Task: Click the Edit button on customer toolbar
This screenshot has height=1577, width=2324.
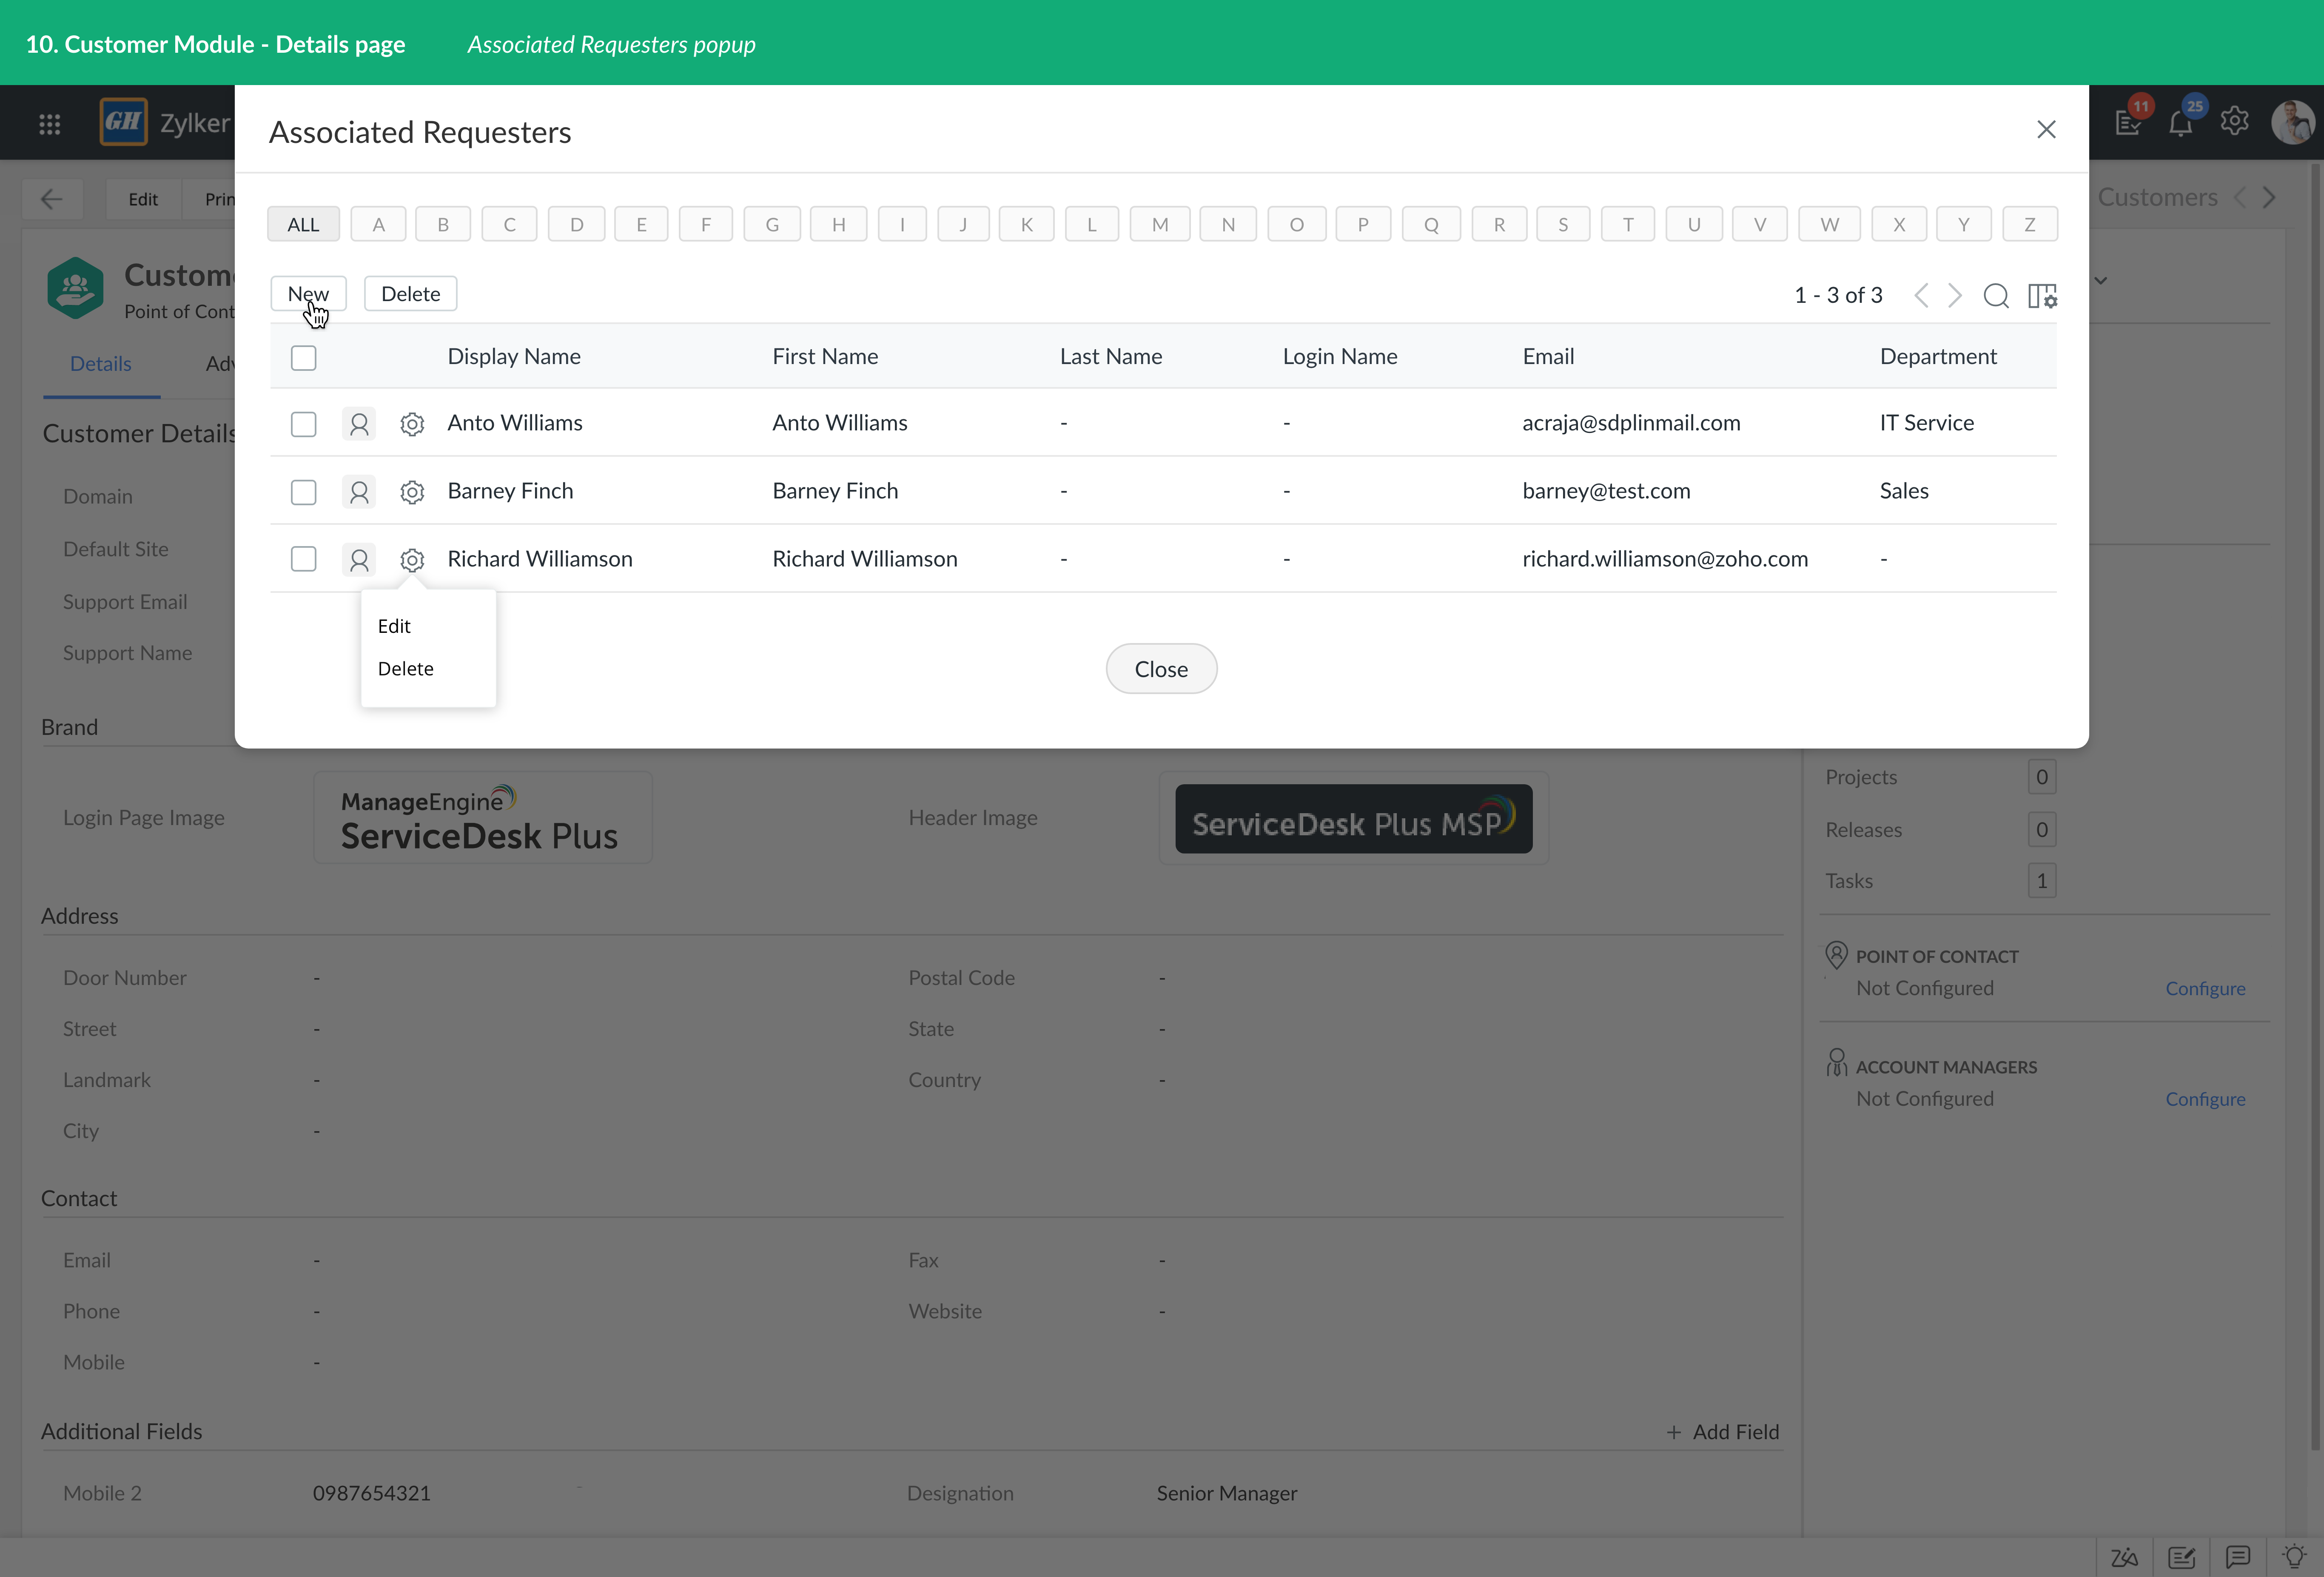Action: point(143,199)
